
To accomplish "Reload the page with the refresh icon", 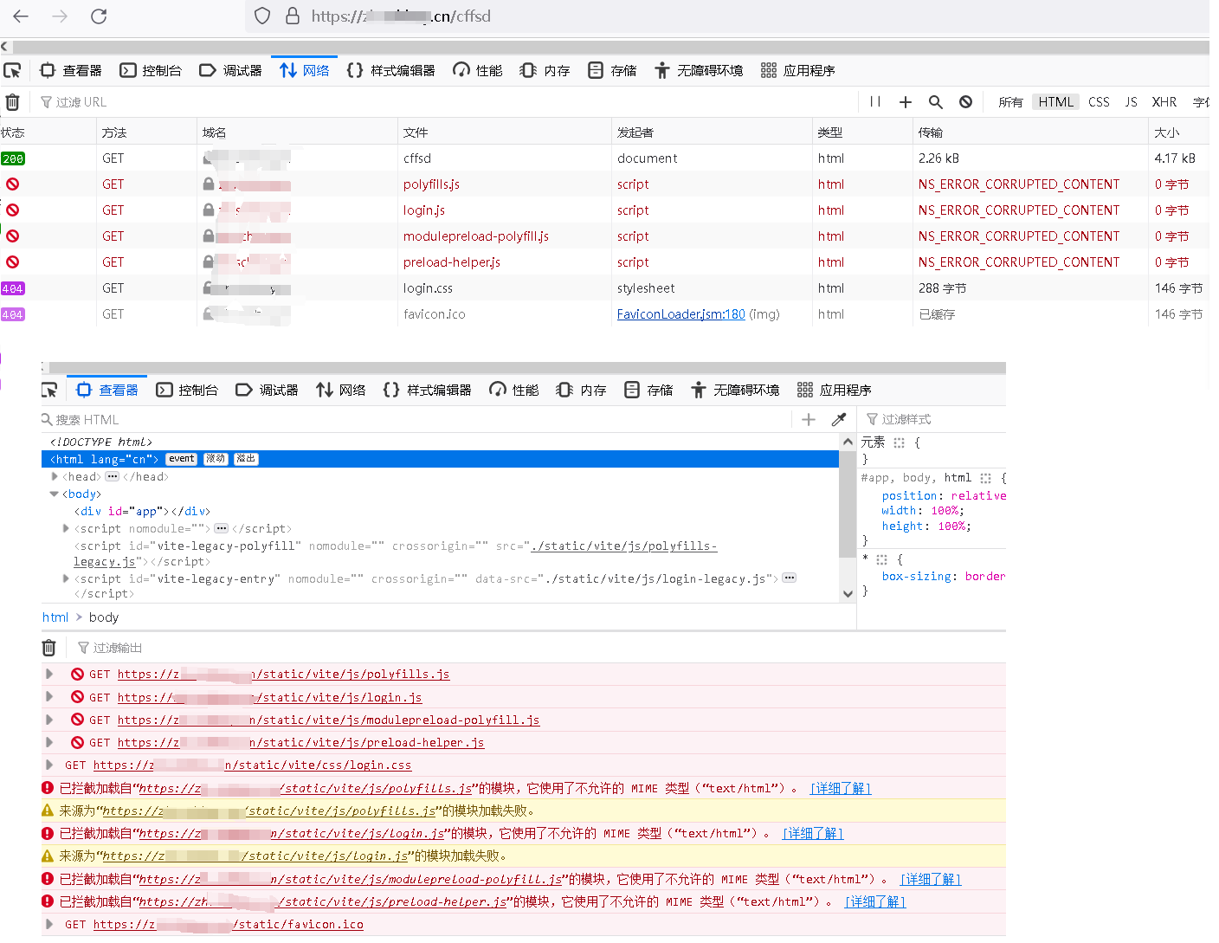I will pos(99,16).
